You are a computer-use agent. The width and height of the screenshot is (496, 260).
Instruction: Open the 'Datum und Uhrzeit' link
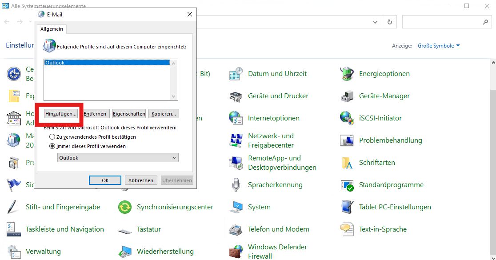277,74
